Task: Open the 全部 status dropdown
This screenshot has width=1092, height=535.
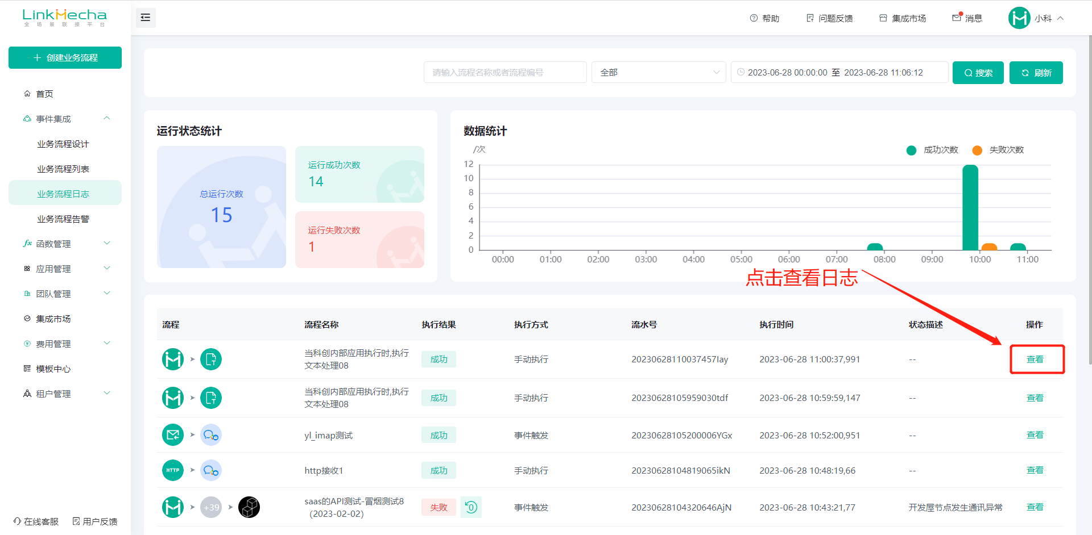Action: coord(659,72)
